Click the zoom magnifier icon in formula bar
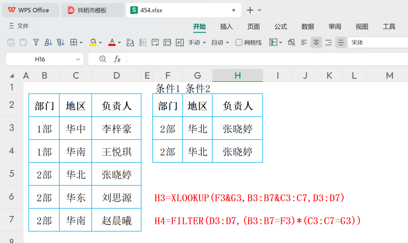The height and width of the screenshot is (243, 408). 103,59
